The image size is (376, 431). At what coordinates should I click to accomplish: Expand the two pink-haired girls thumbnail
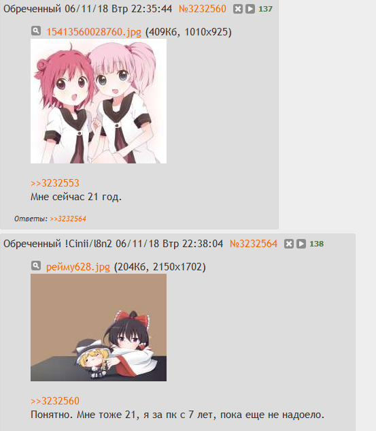tap(99, 101)
